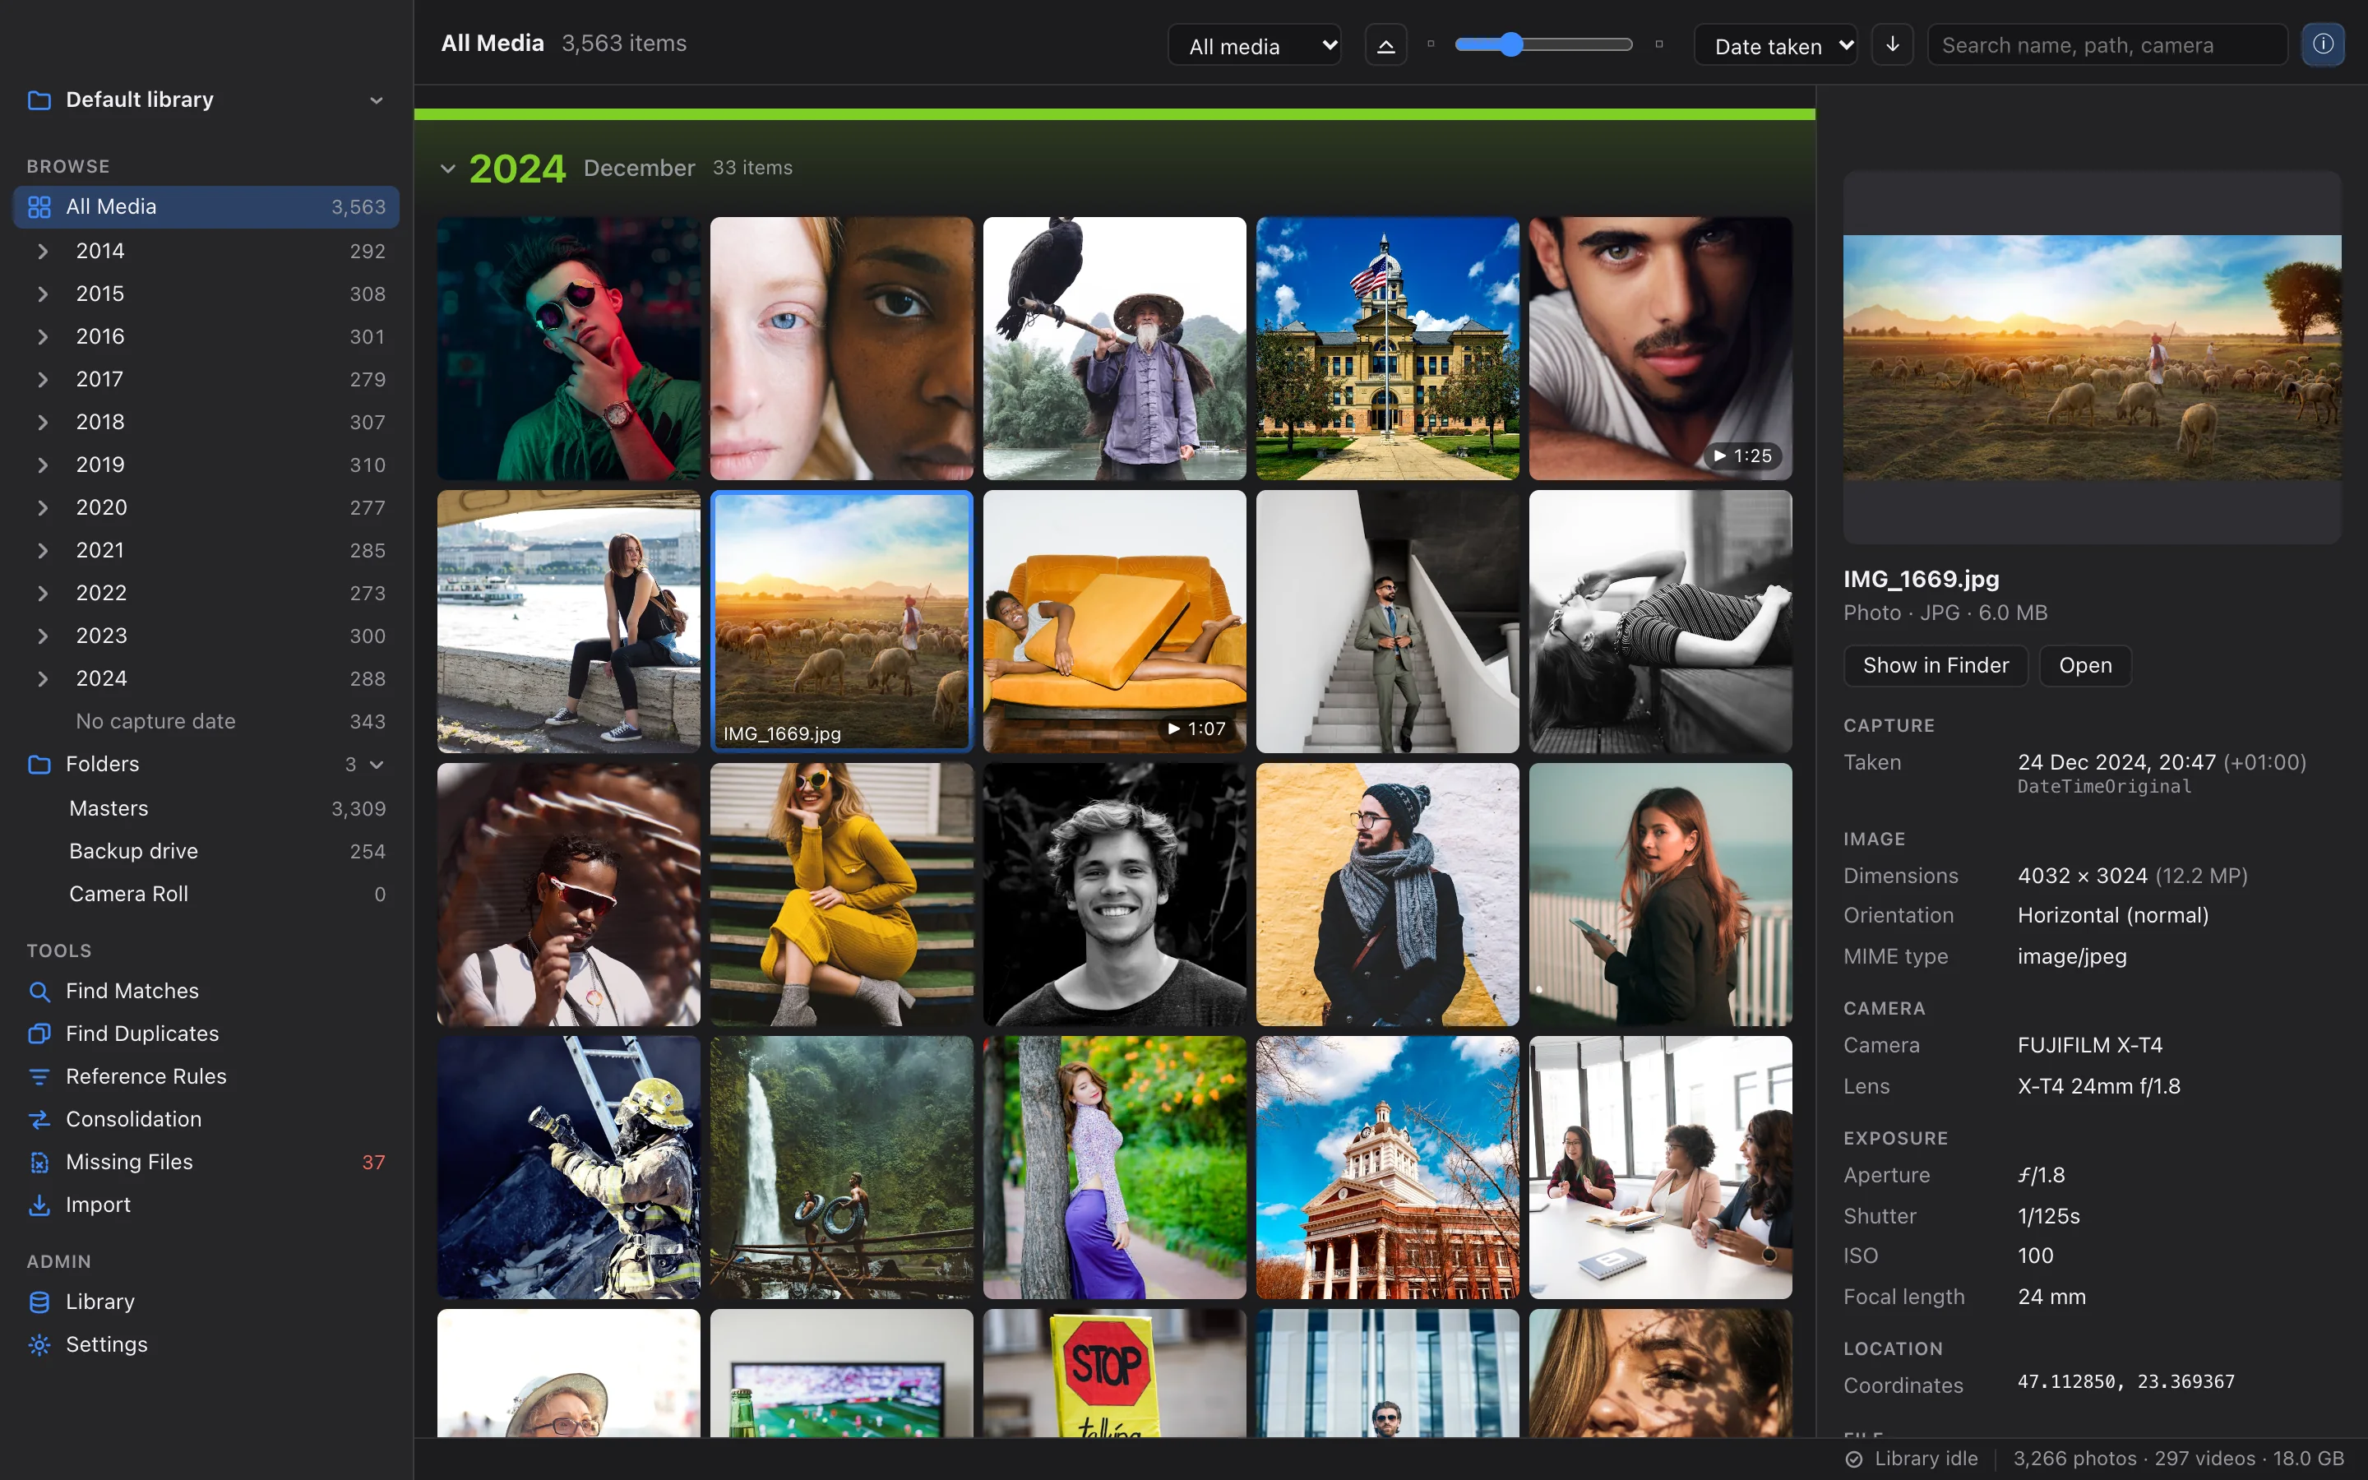Open the Default library switcher
This screenshot has width=2368, height=1480.
tap(206, 99)
